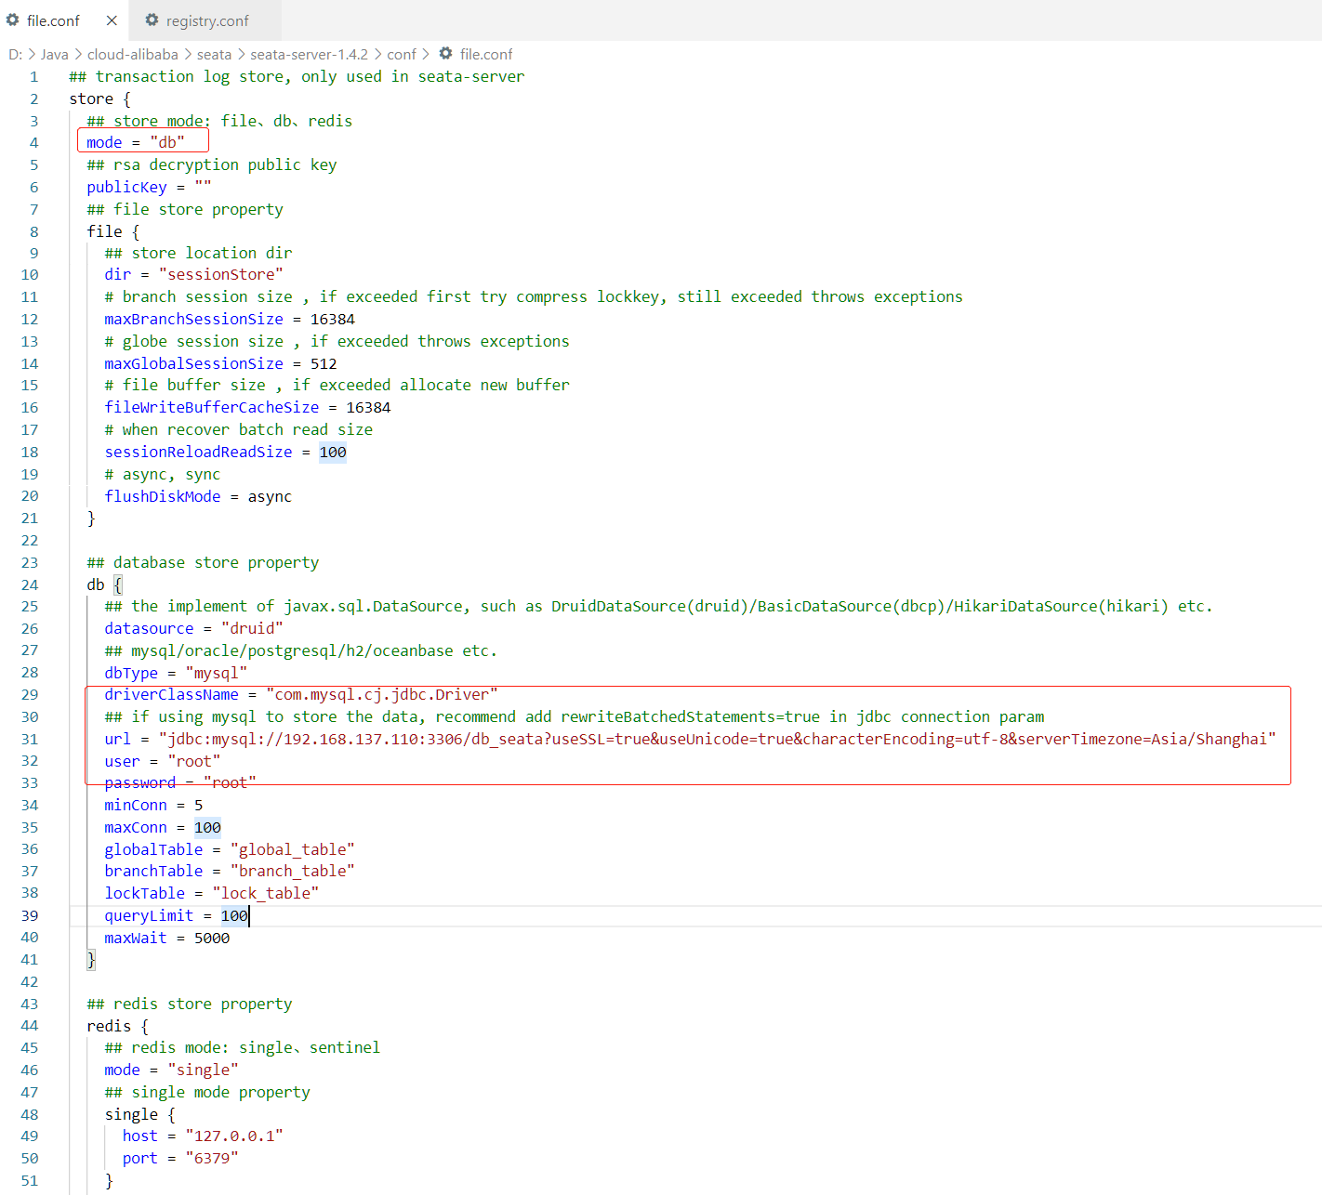Click the "sessionStore" value
Image resolution: width=1322 pixels, height=1195 pixels.
221,274
